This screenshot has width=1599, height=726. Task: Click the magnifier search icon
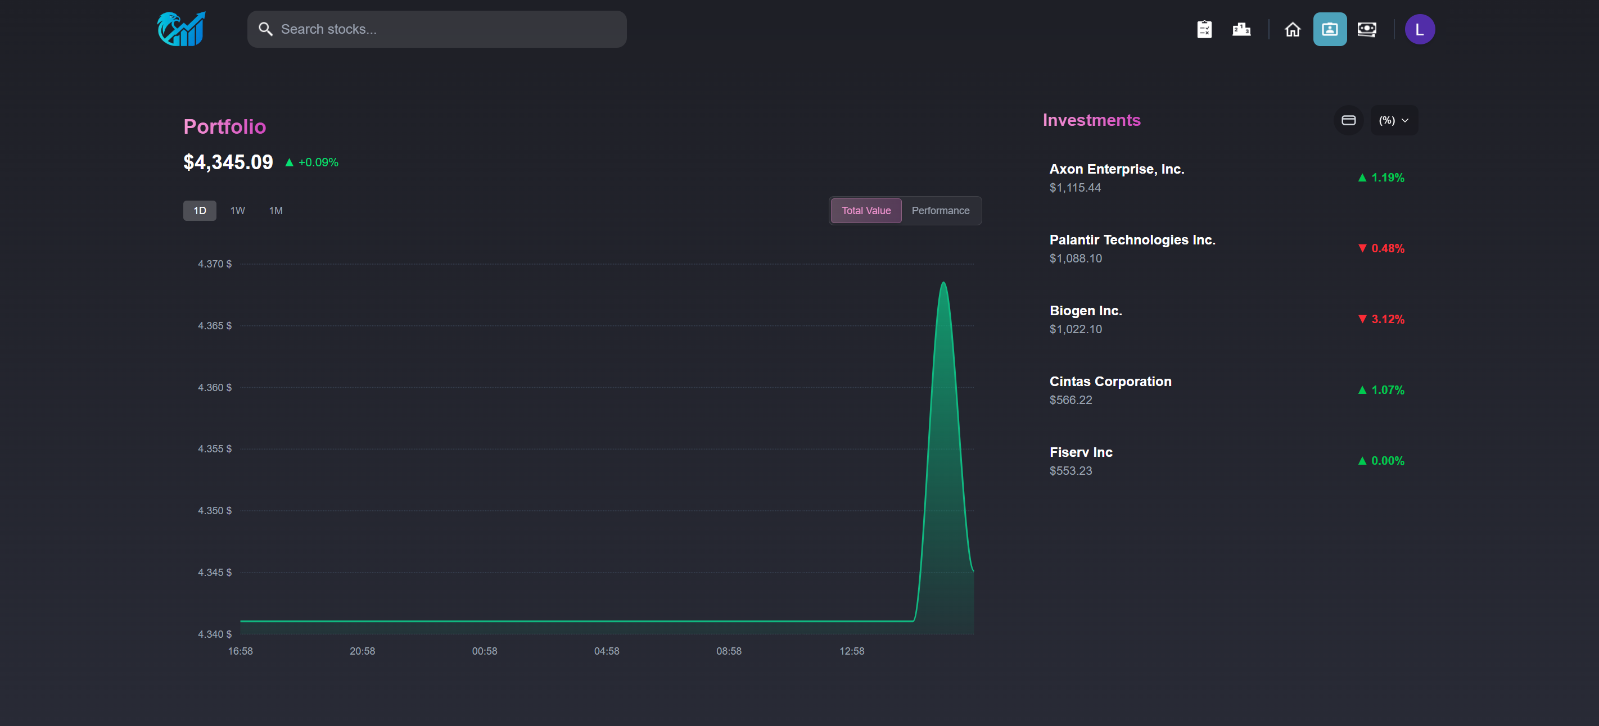point(266,29)
